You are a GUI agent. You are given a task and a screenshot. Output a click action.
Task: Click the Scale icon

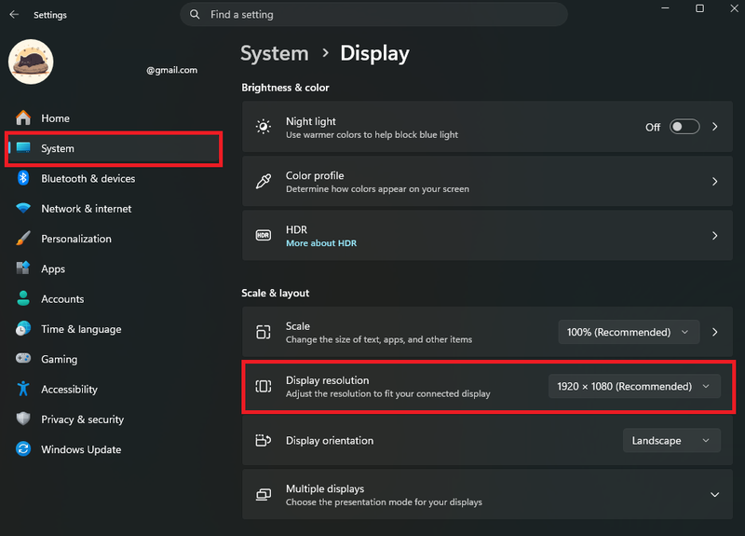coord(264,332)
